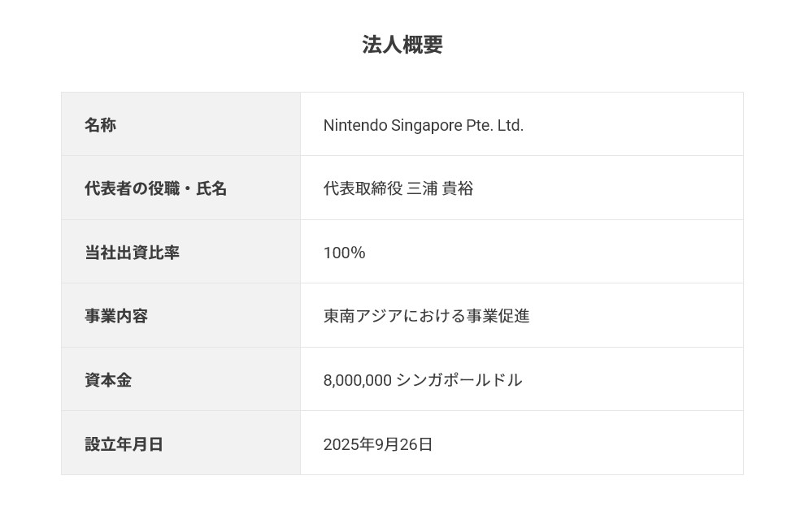Click the 26日 day text
Image resolution: width=809 pixels, height=506 pixels.
tap(416, 444)
